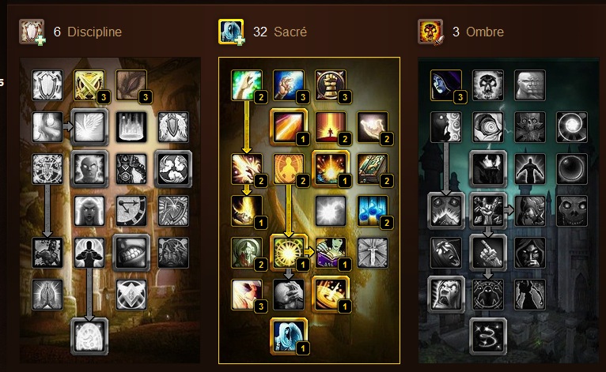Select the Sacré tree header label
This screenshot has height=372, width=606.
point(290,32)
